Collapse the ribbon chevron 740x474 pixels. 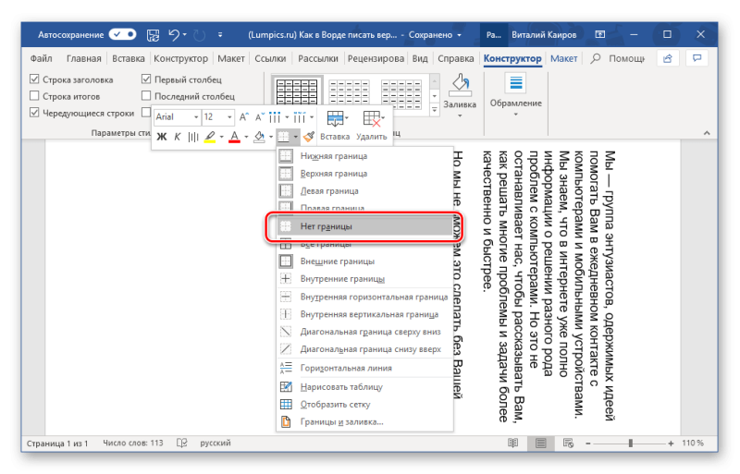coord(707,133)
